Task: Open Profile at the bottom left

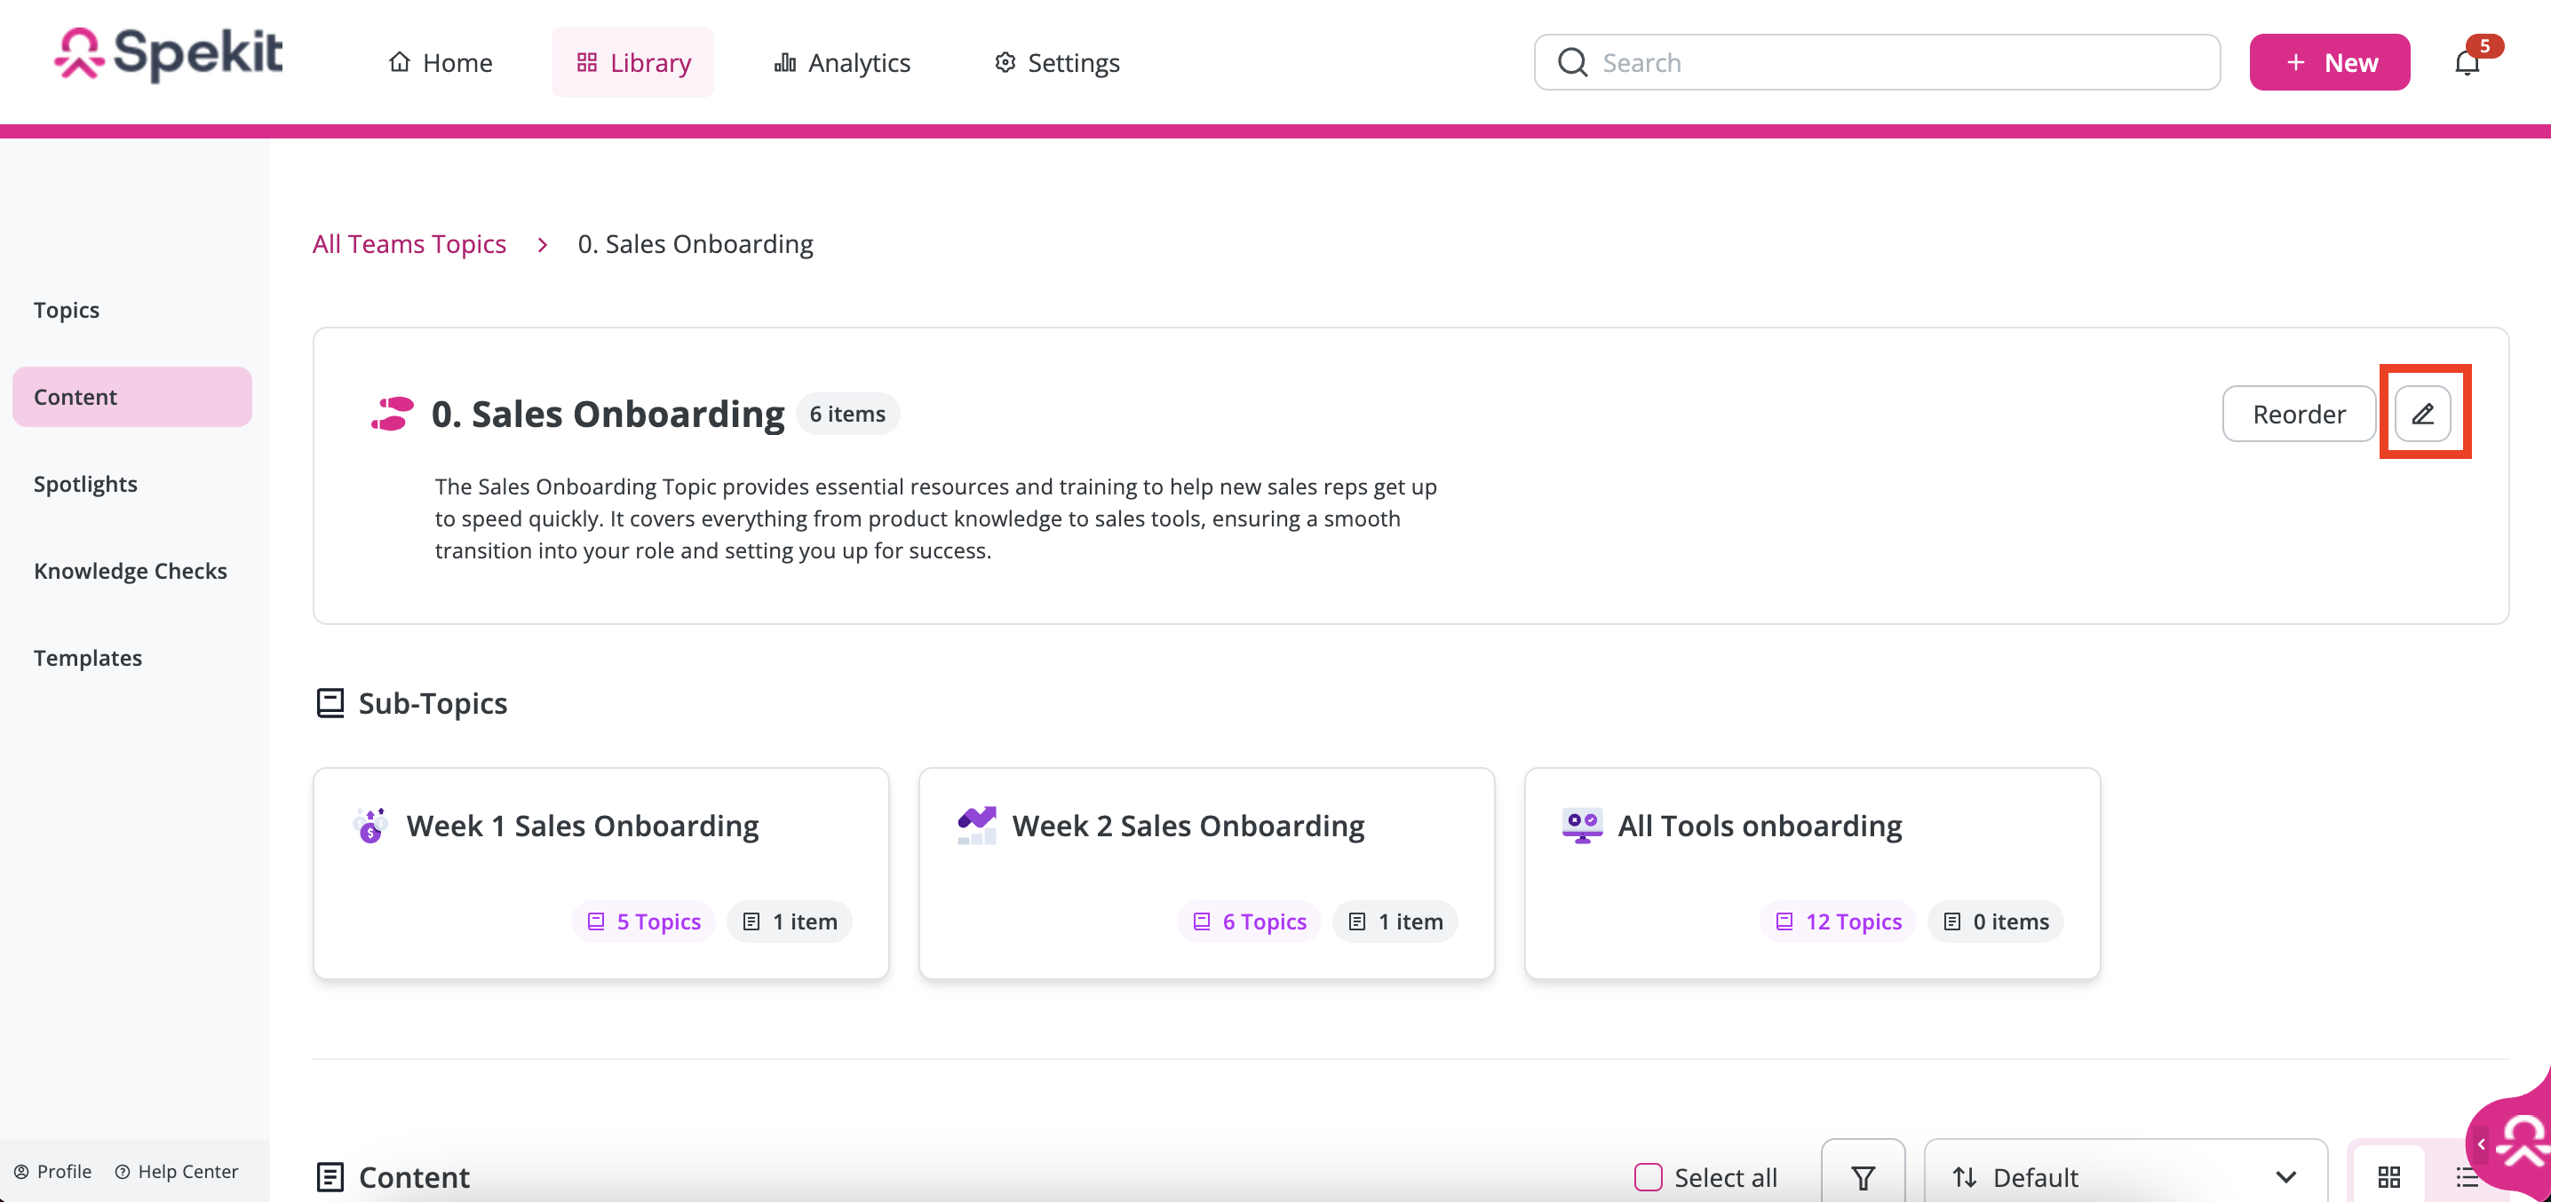Action: coord(52,1171)
